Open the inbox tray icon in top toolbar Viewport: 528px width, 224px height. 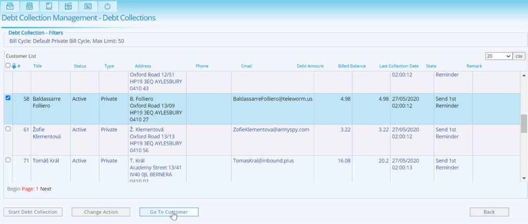29,6
